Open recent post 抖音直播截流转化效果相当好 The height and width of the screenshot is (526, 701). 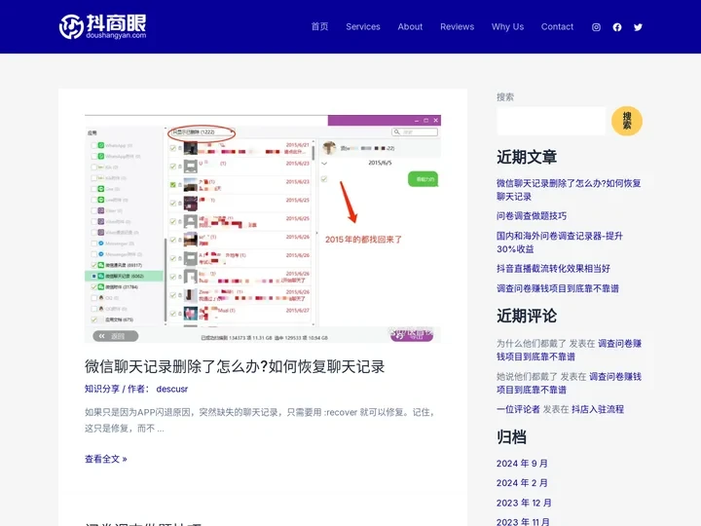[553, 269]
